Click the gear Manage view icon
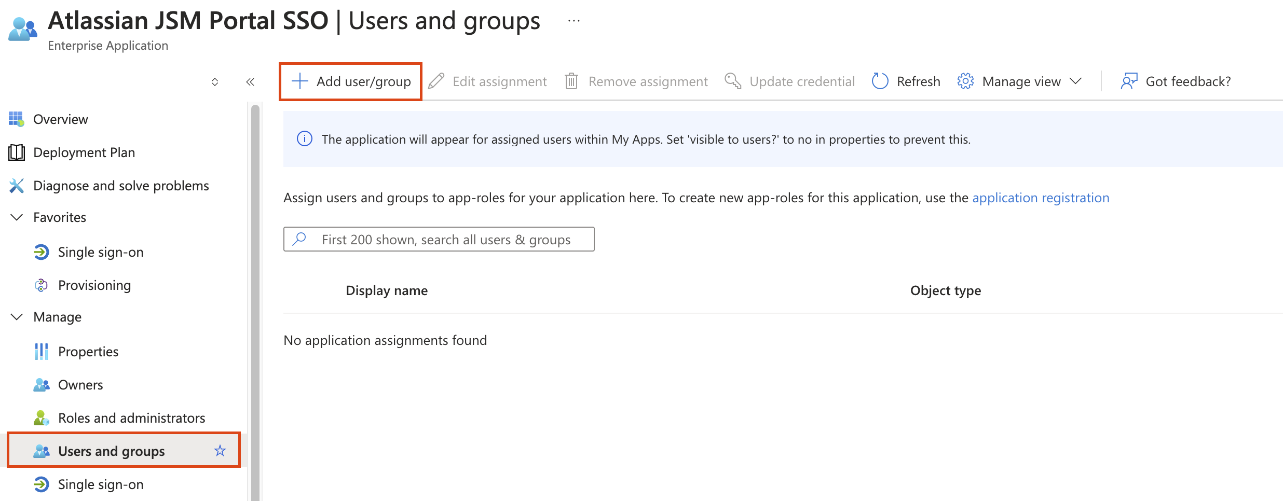1283x501 pixels. (x=965, y=81)
